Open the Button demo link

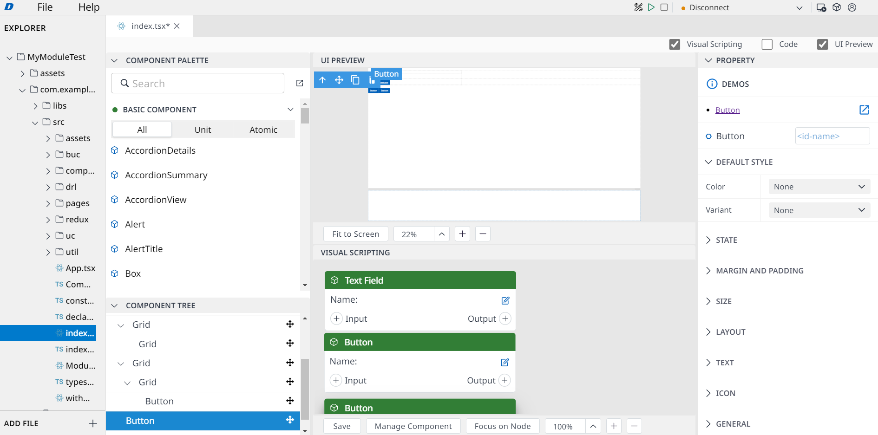(x=727, y=110)
